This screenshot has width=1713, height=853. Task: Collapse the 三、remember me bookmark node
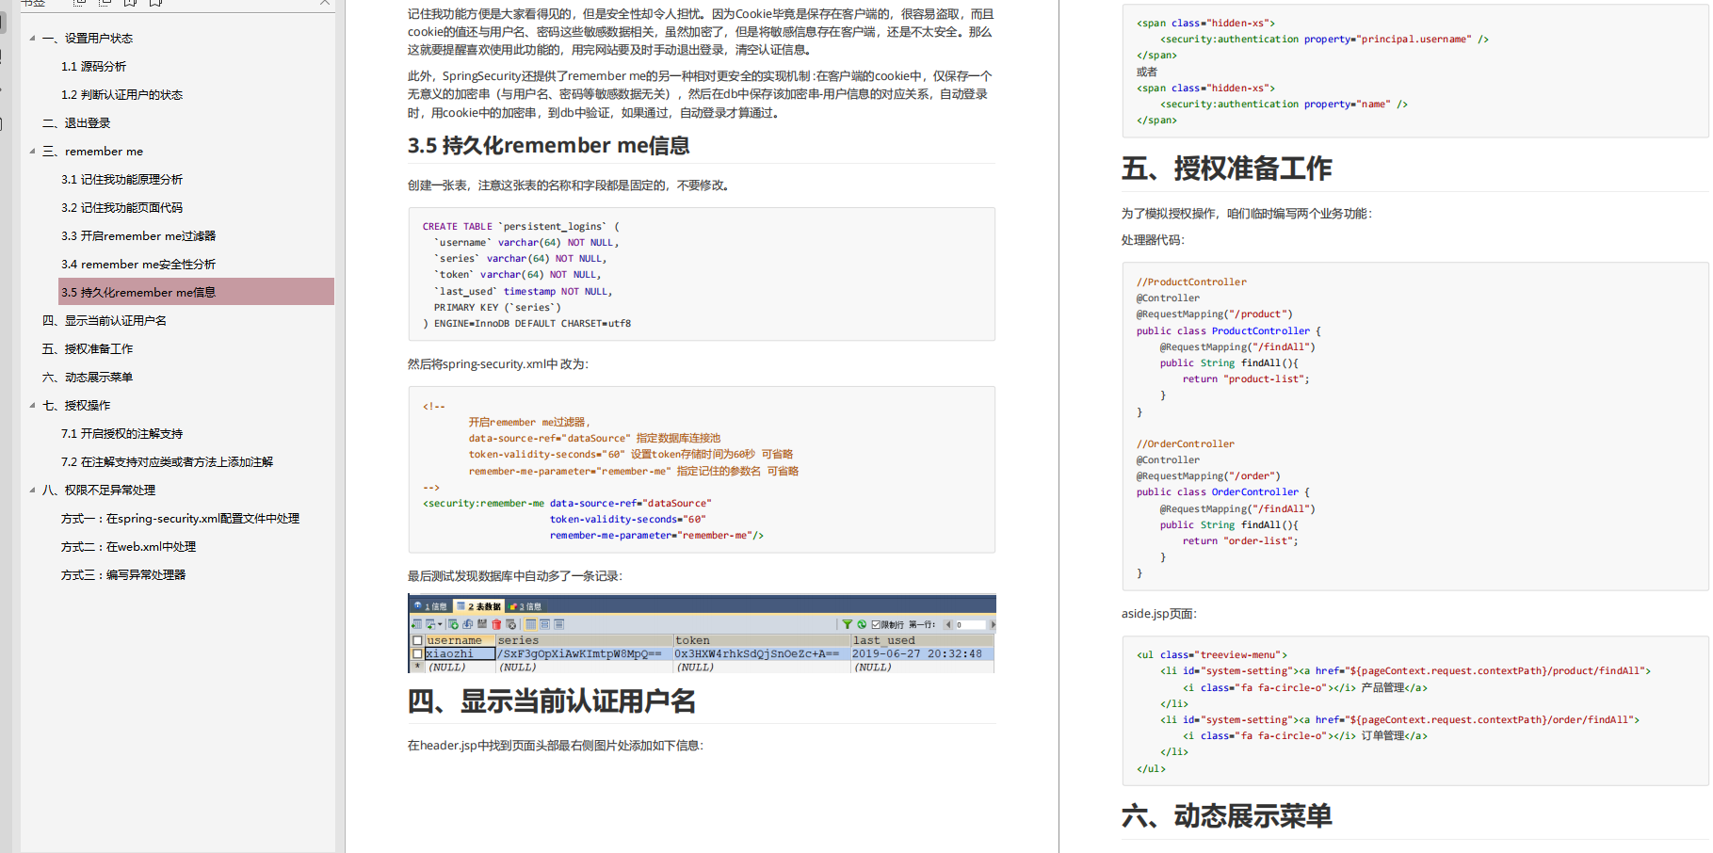tap(33, 151)
